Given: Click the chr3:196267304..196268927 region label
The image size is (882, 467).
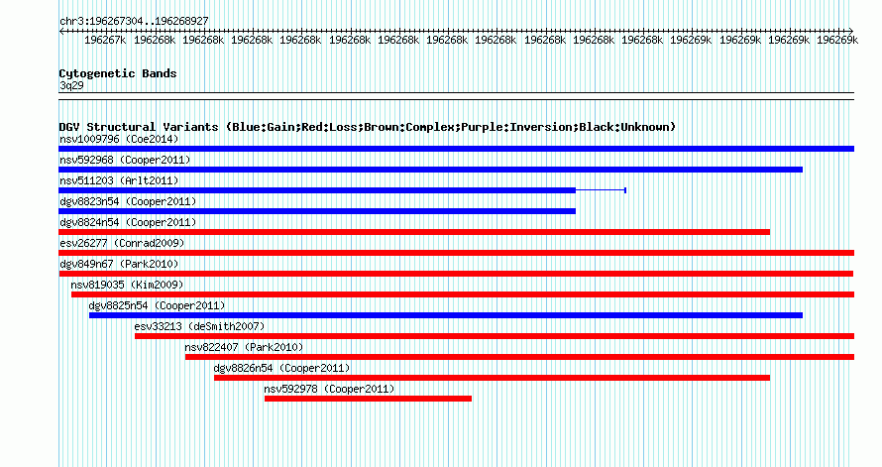Looking at the screenshot, I should coord(134,22).
